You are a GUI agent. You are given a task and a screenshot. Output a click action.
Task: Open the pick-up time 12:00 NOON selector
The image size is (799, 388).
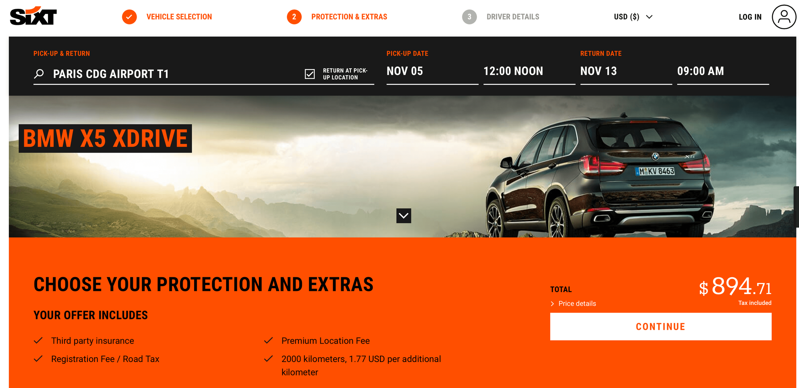pyautogui.click(x=529, y=72)
